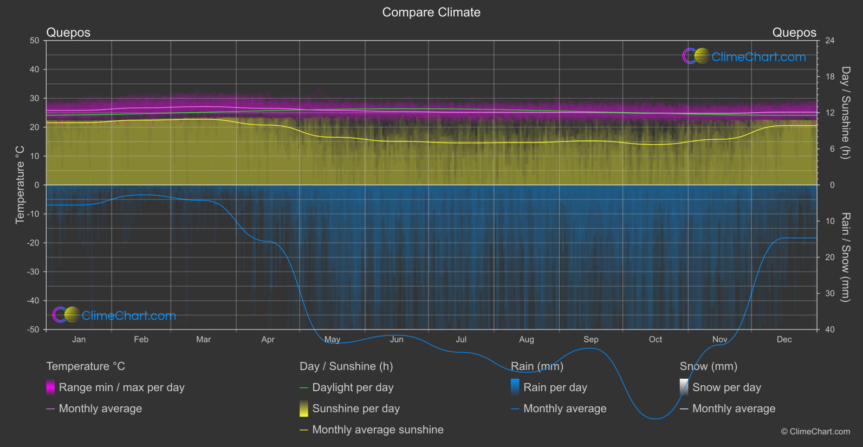Click the 'Apr' month axis label
This screenshot has height=447, width=863.
268,339
